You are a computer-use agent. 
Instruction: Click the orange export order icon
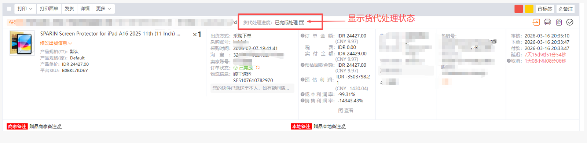pos(536,22)
